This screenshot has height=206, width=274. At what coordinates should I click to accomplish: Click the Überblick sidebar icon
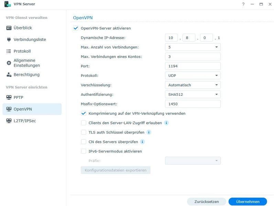9,28
